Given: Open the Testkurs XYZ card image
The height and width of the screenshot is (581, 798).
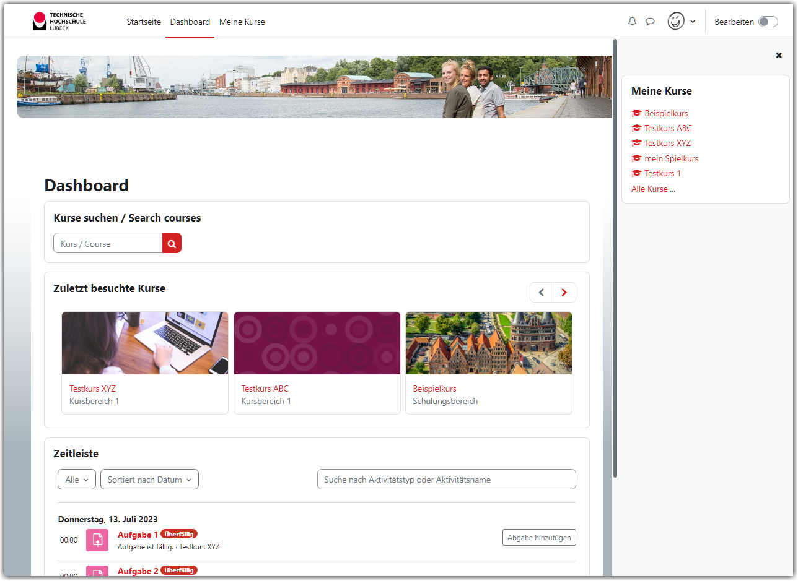Looking at the screenshot, I should (x=145, y=343).
